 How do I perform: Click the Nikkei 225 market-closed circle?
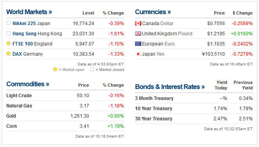[8, 23]
